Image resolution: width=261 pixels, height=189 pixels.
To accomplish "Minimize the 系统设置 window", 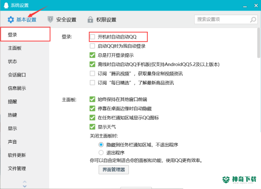I will (x=245, y=6).
